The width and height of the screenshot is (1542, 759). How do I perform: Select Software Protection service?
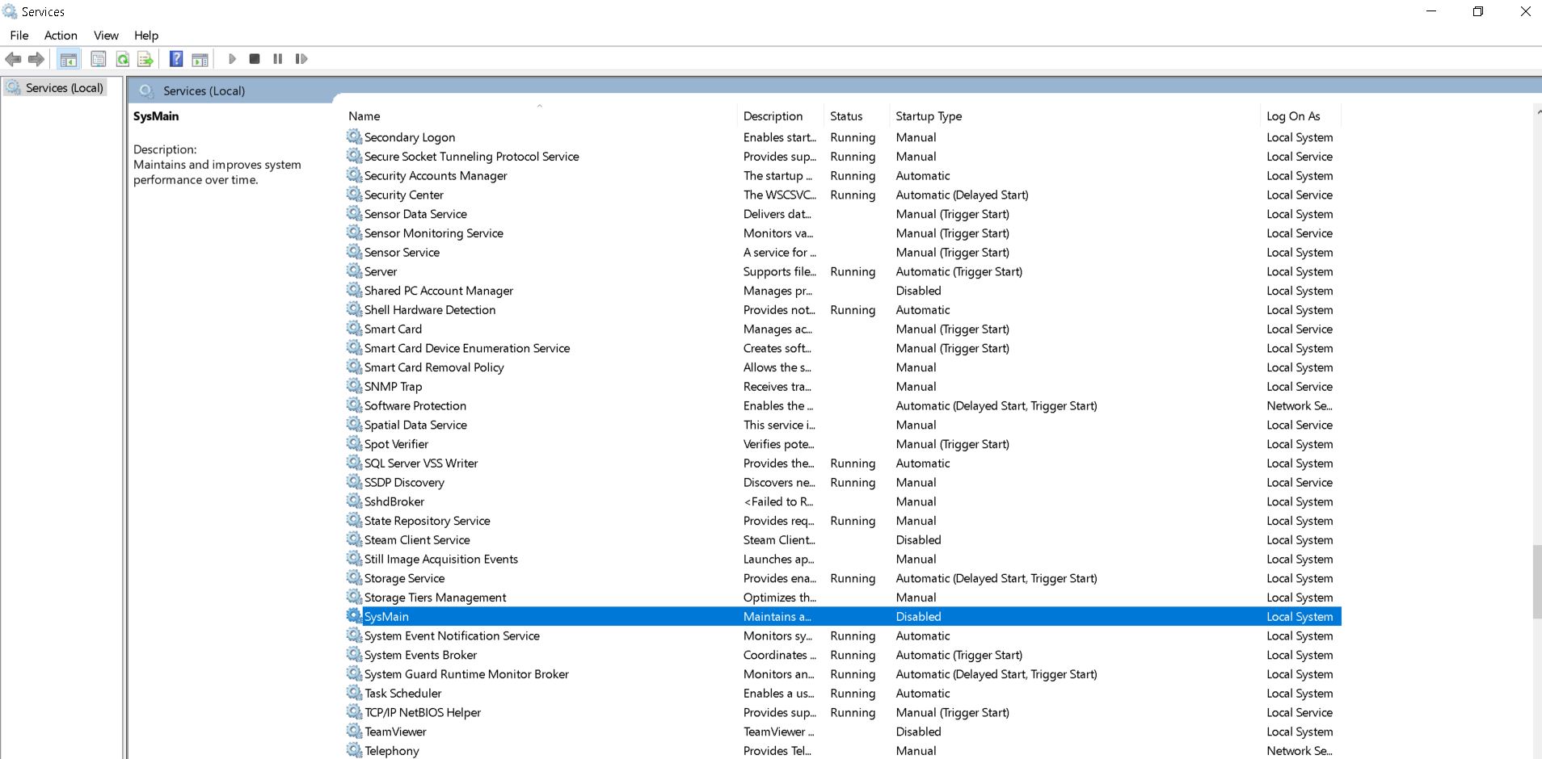point(843,406)
